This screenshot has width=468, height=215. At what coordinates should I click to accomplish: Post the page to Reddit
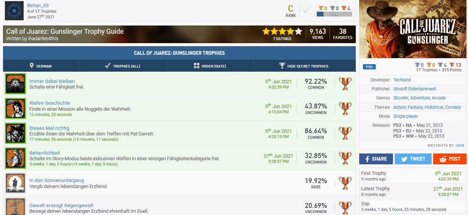450,159
